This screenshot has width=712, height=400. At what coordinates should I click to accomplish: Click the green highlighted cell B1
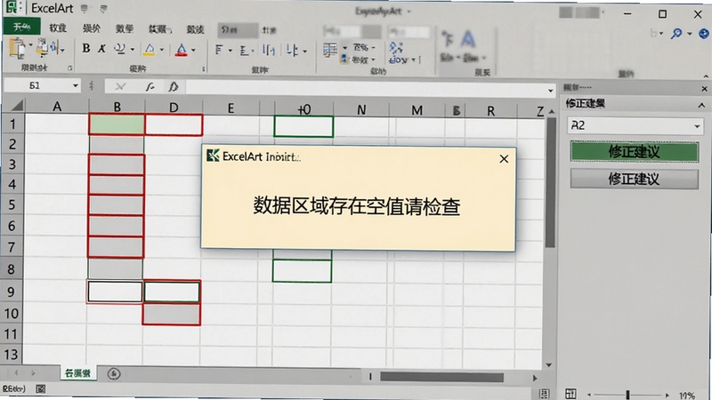click(117, 124)
